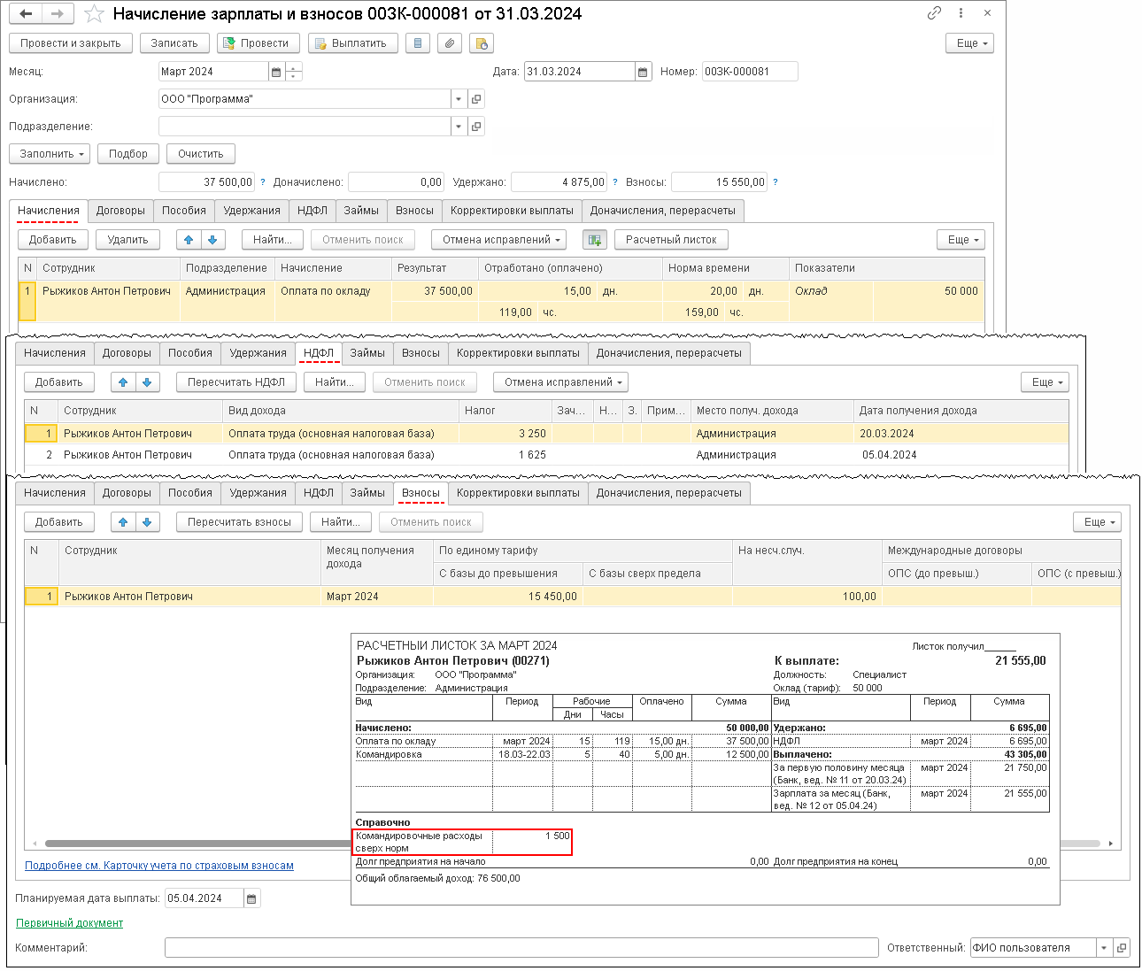Select НДФЛ row with tax 1 625
Image resolution: width=1142 pixels, height=971 pixels.
(546, 455)
